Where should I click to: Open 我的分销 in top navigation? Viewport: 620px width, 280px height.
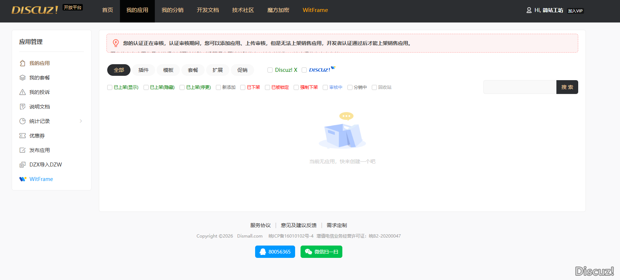point(172,10)
